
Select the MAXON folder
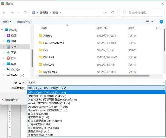click(49, 65)
